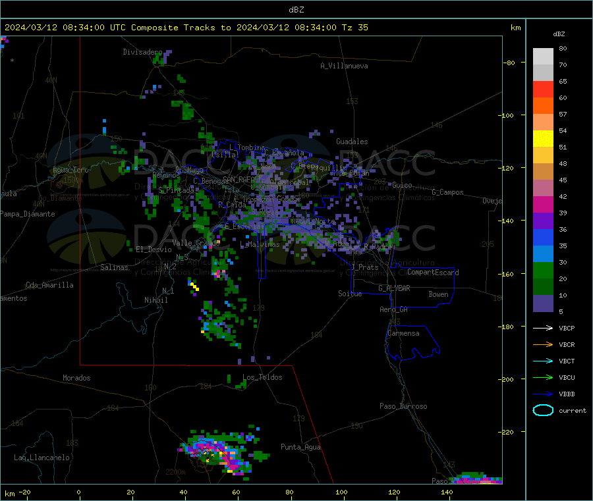This screenshot has width=593, height=501.
Task: Click the 'El_Desvio' map label
Action: (x=154, y=250)
